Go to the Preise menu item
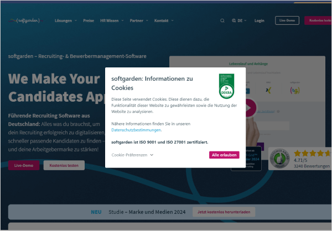Screen dimensions: 332x231 [x=89, y=20]
